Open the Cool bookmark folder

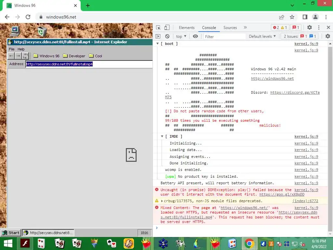click(96, 56)
